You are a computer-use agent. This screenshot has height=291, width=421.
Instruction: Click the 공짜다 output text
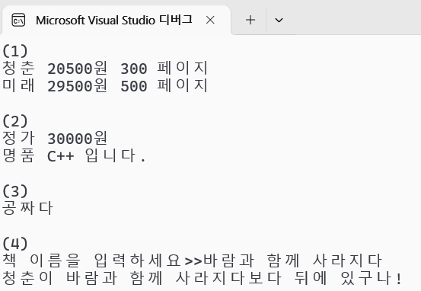(27, 208)
